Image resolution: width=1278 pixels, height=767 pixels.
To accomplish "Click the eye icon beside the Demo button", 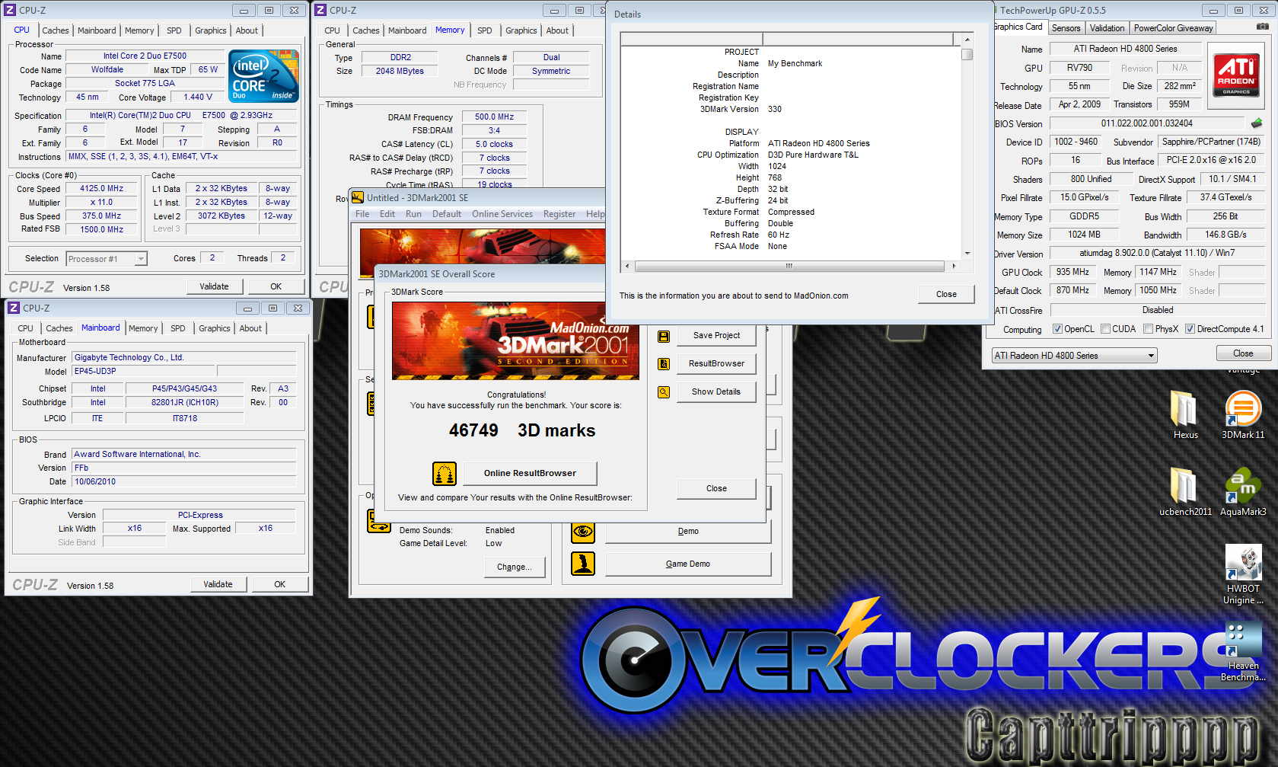I will coord(583,532).
